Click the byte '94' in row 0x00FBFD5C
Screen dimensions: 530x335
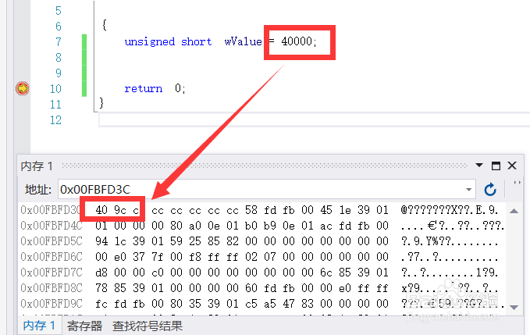pos(101,241)
